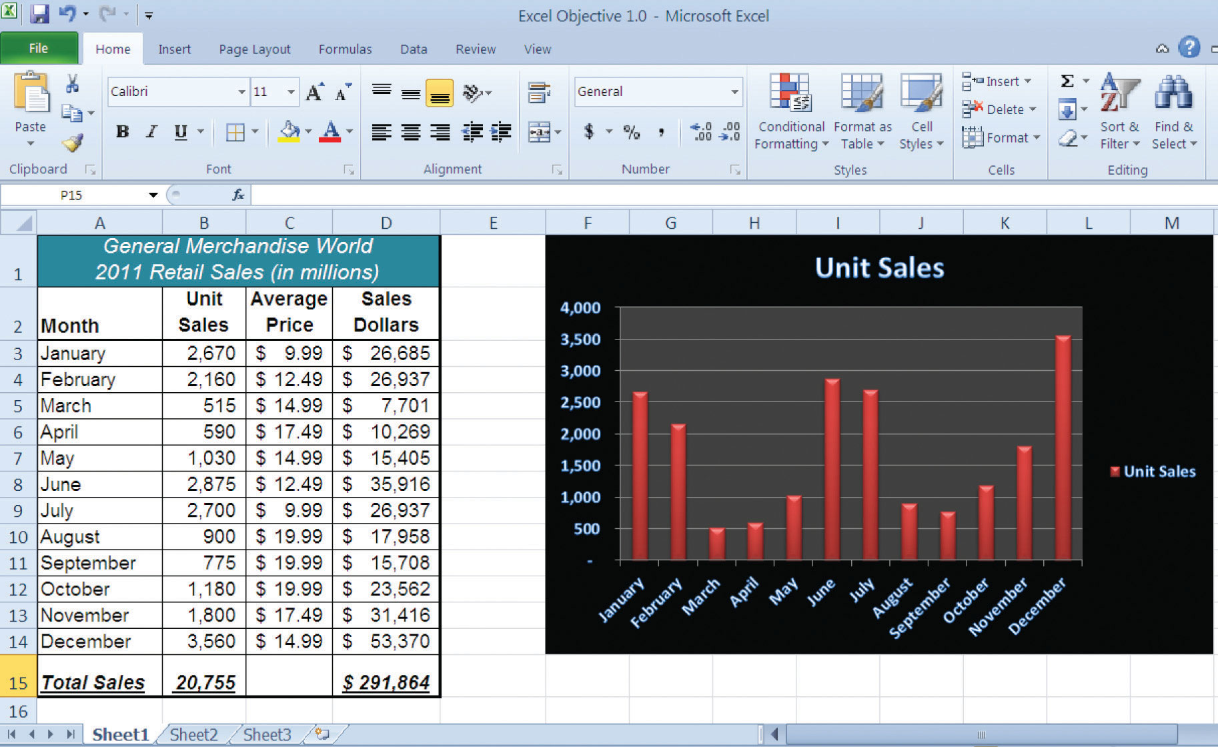
Task: Open the Name Box dropdown arrow
Action: [153, 195]
